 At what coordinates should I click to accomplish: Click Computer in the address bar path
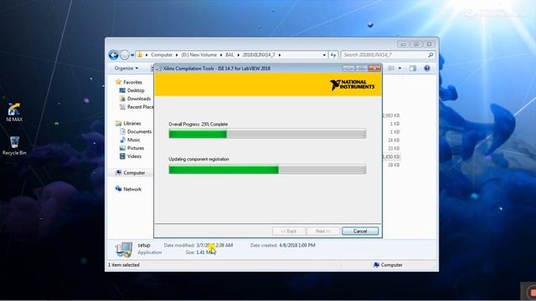(162, 54)
